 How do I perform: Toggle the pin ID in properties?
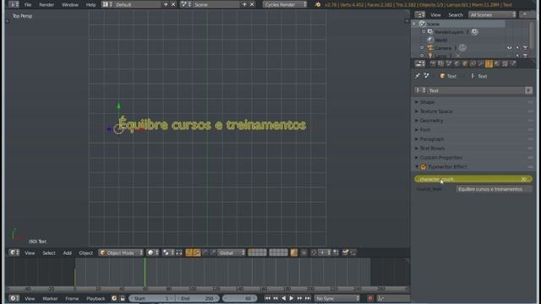pos(418,76)
